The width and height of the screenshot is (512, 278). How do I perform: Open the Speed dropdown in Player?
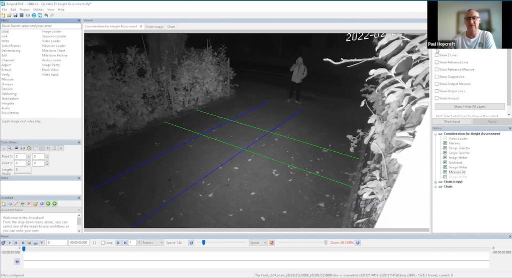[258, 243]
